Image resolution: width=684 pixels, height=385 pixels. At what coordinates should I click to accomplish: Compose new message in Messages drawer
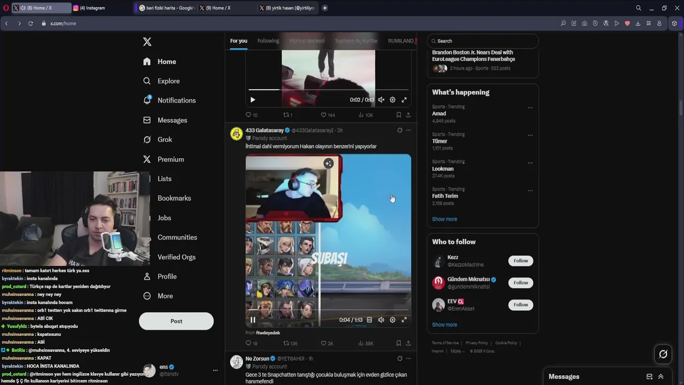point(649,376)
